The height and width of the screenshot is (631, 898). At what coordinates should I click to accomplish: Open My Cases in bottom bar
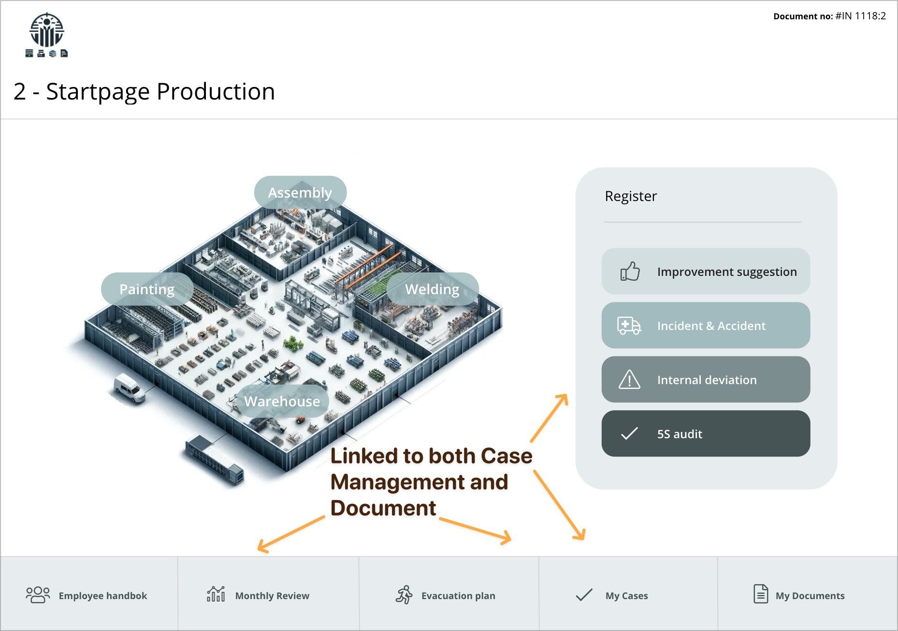tap(628, 594)
